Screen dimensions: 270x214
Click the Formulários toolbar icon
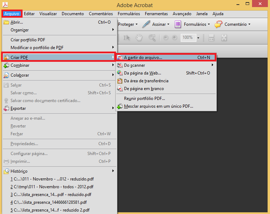tap(178, 24)
